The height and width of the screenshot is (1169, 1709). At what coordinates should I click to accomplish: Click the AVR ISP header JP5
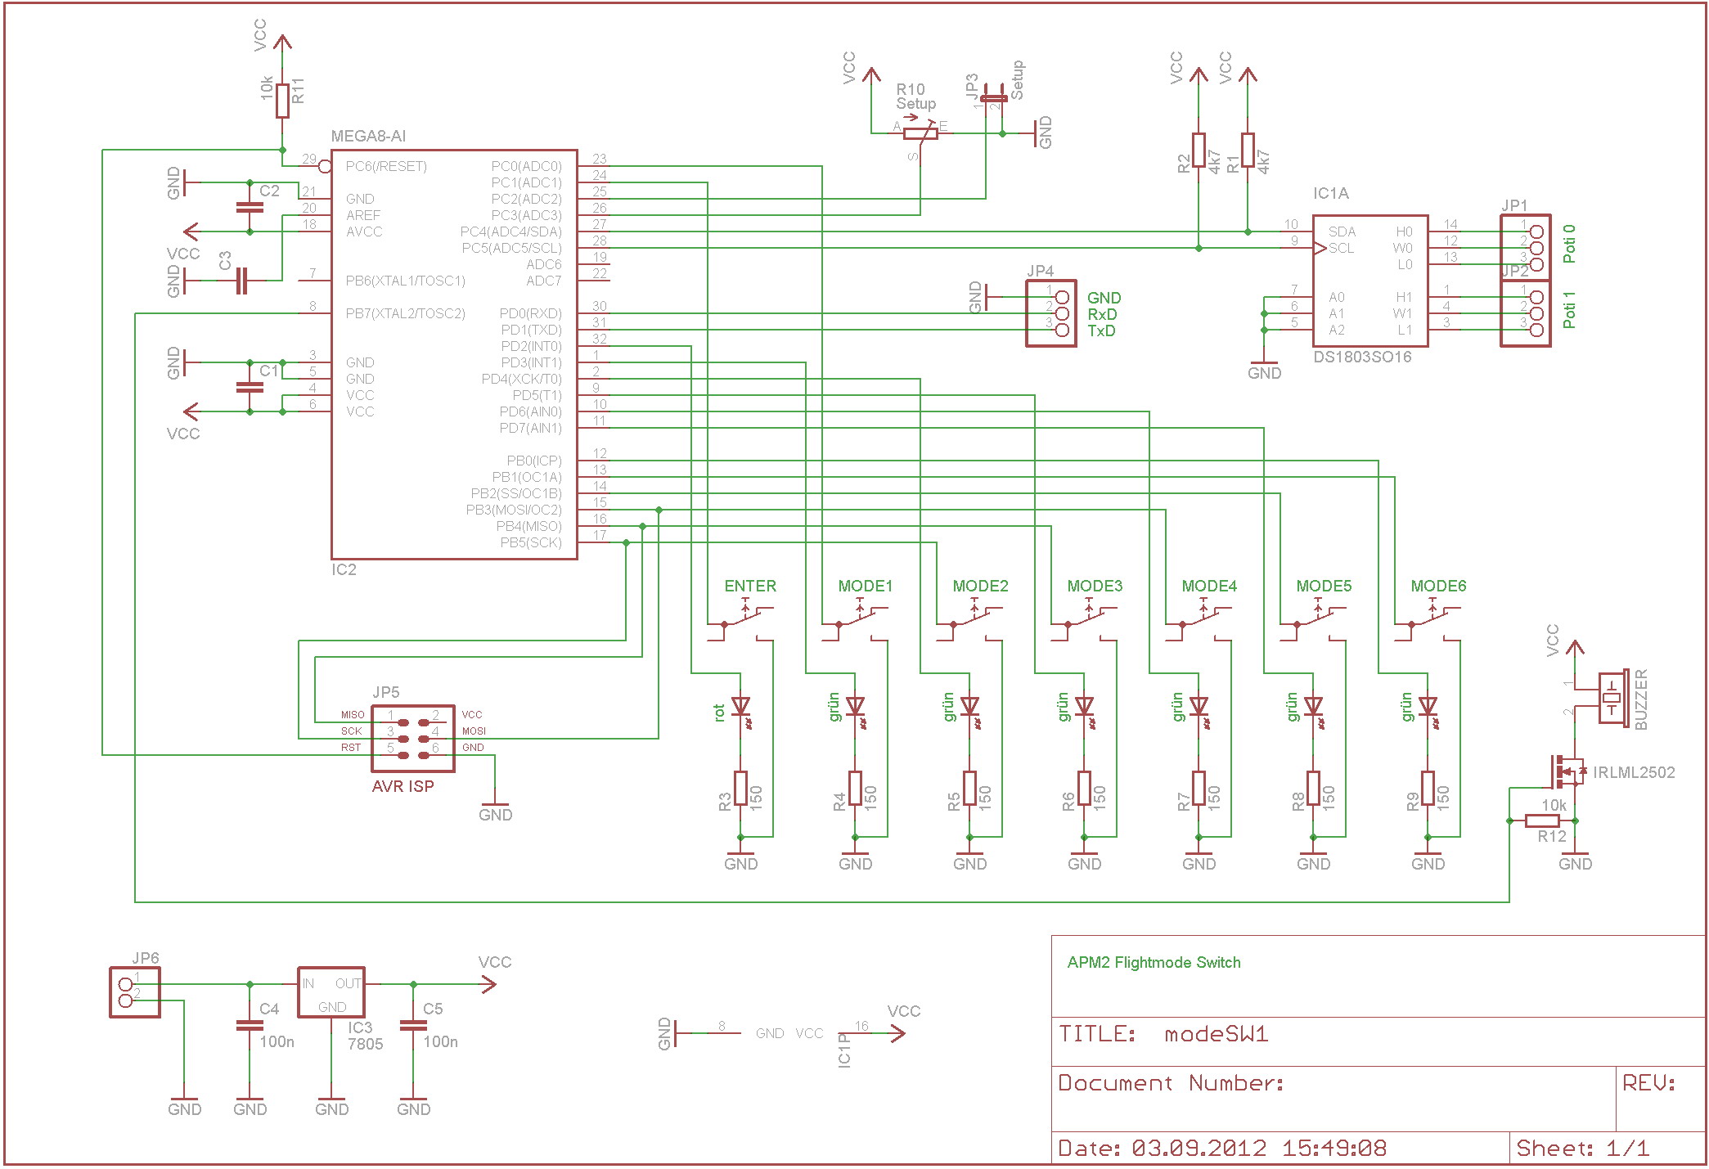[x=413, y=739]
